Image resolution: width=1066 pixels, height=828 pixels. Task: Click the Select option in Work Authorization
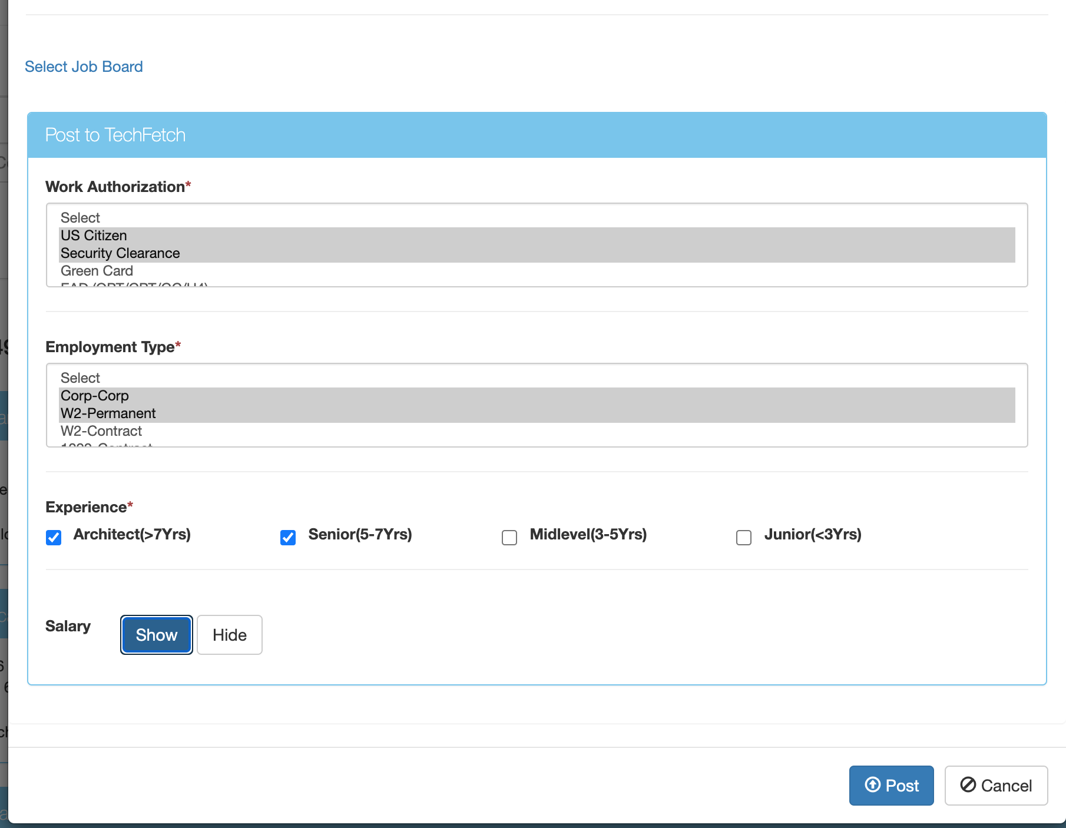[537, 218]
